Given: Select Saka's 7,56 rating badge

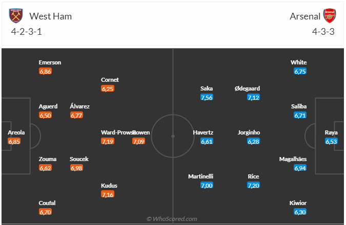Looking at the screenshot, I should pos(207,97).
